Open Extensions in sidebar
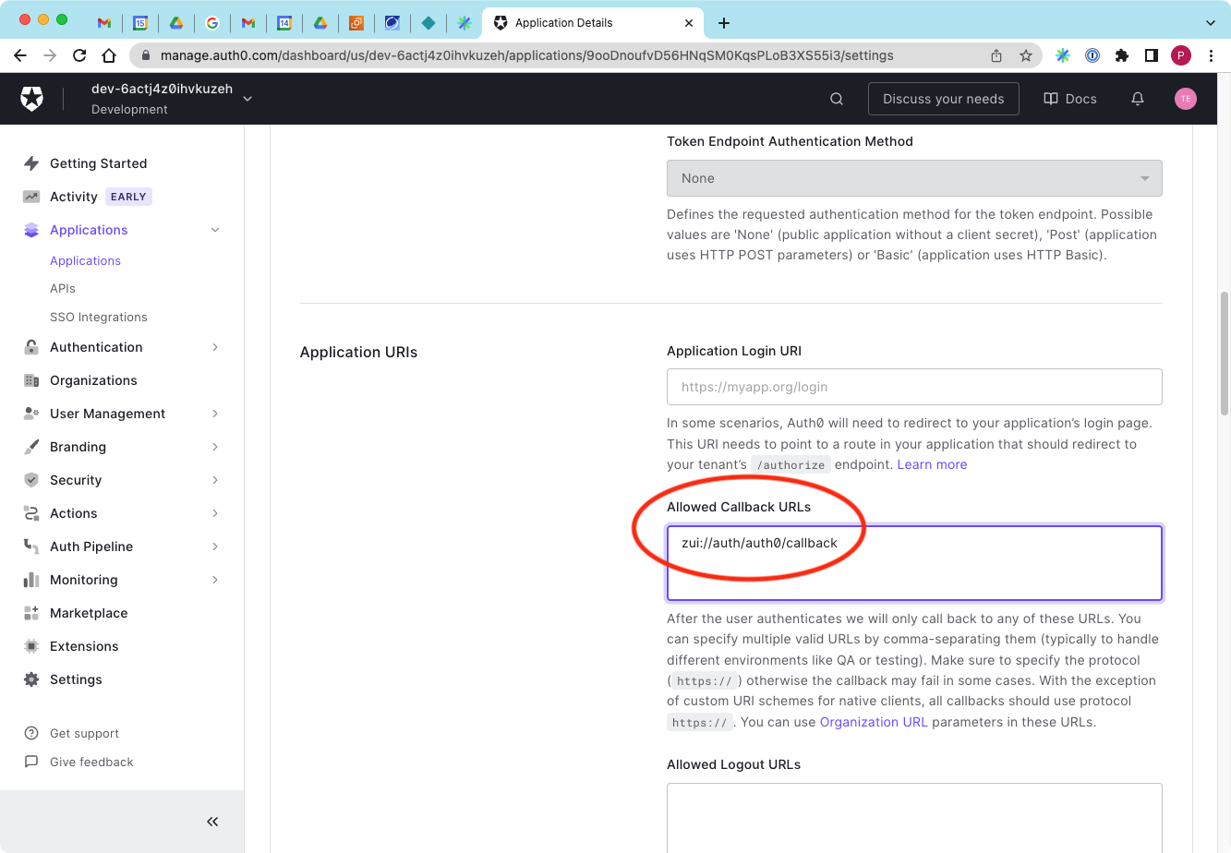 84,646
